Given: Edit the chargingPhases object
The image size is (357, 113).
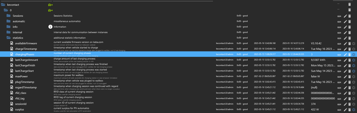Looking at the screenshot, I should point(345,55).
